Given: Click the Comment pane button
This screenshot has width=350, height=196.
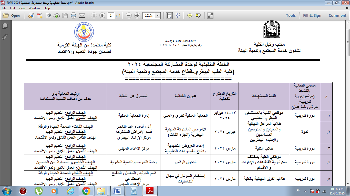Looking at the screenshot, I should click(x=337, y=16).
